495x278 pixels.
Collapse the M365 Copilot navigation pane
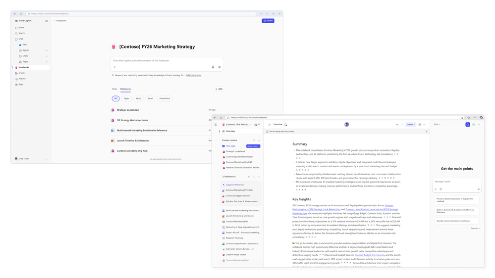(47, 21)
